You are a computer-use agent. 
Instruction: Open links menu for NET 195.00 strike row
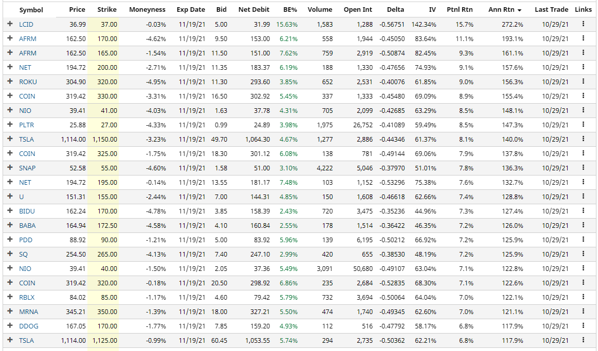(583, 182)
